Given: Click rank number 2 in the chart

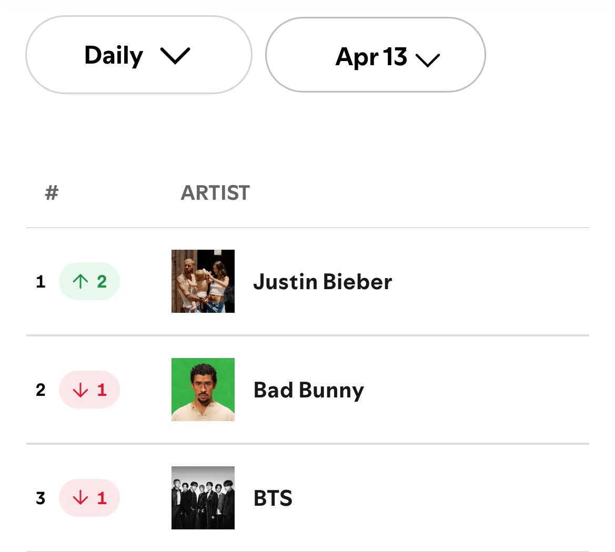Looking at the screenshot, I should pyautogui.click(x=41, y=390).
